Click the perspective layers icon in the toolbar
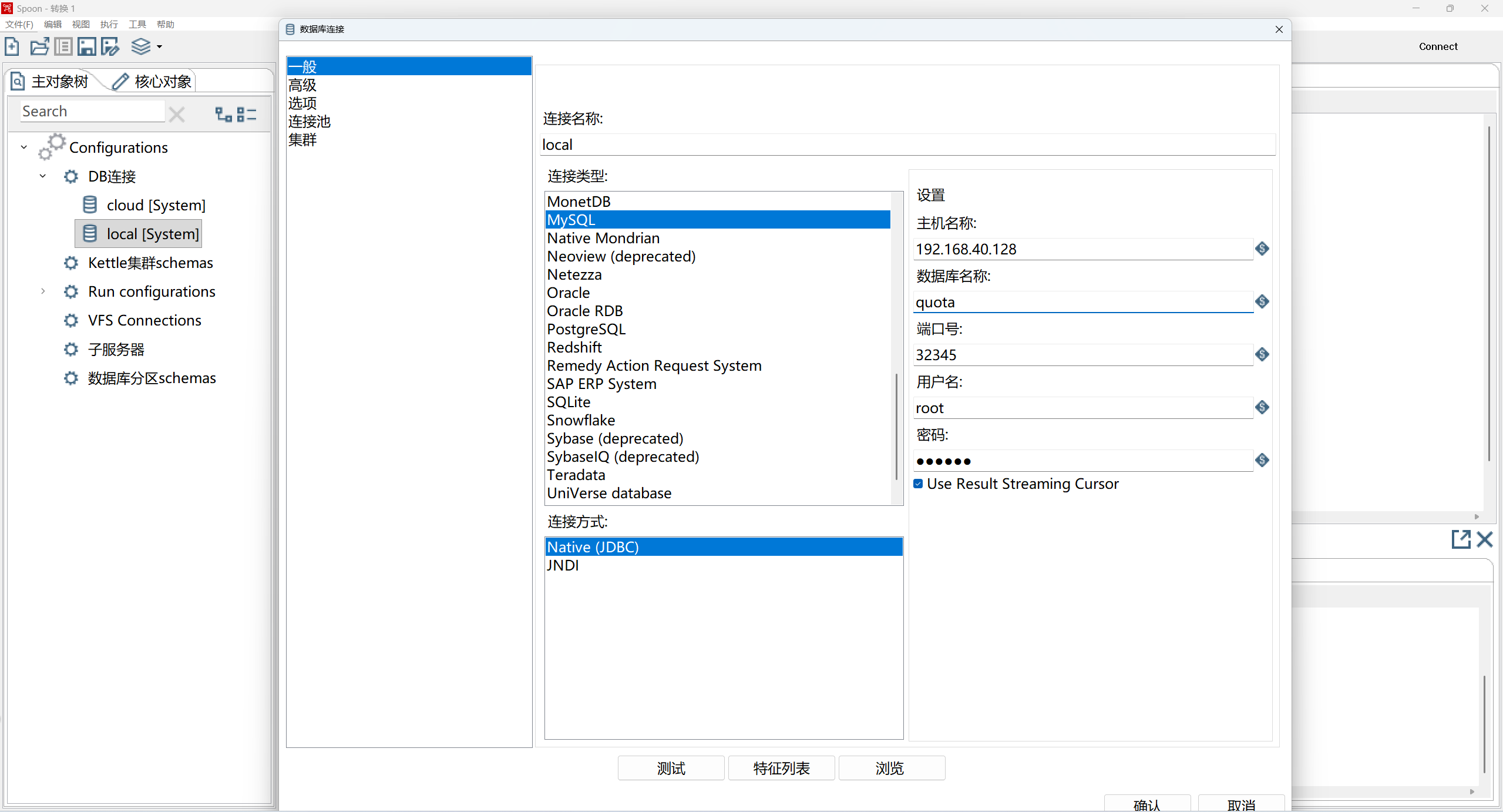Screen dimensions: 1503x812 [140, 46]
